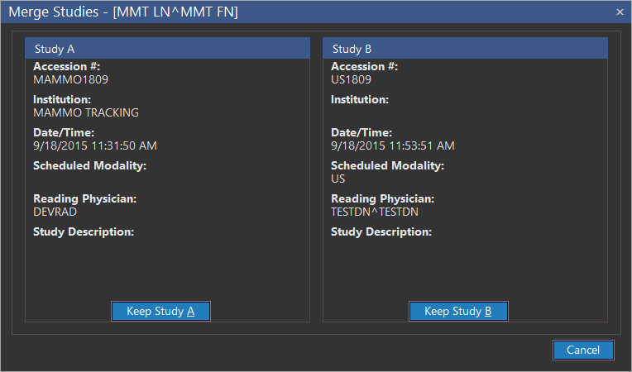Viewport: 632px width, 372px height.
Task: Cancel the merge studies dialog
Action: click(x=583, y=350)
